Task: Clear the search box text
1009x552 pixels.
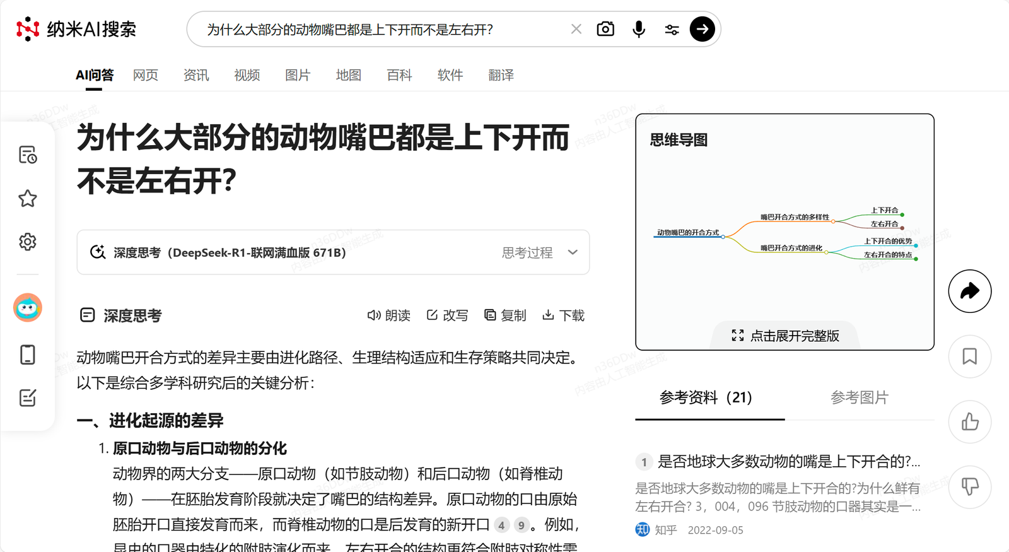Action: 576,29
